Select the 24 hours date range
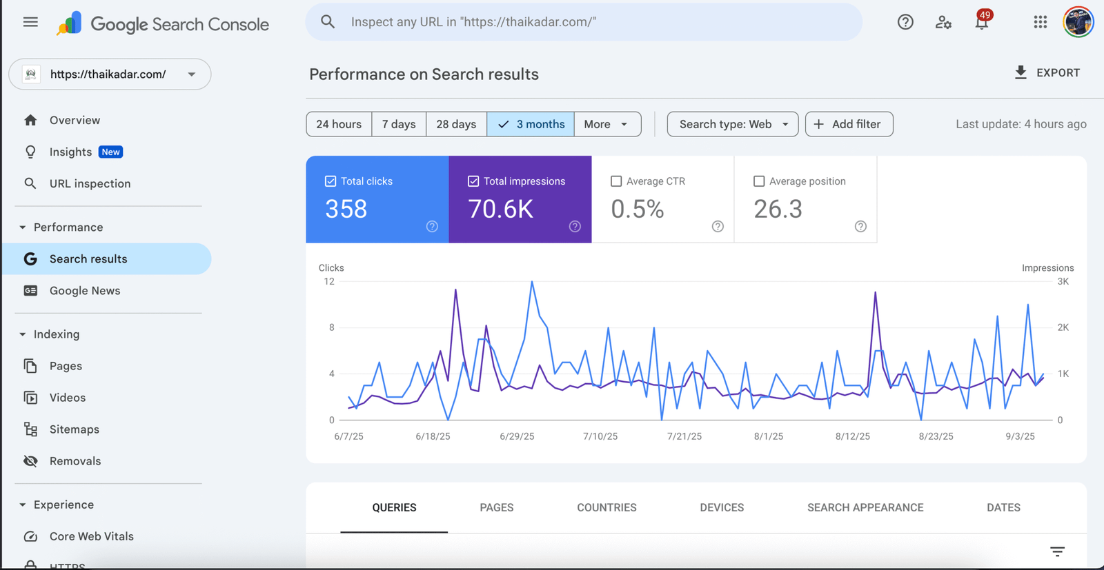1104x570 pixels. pyautogui.click(x=339, y=124)
